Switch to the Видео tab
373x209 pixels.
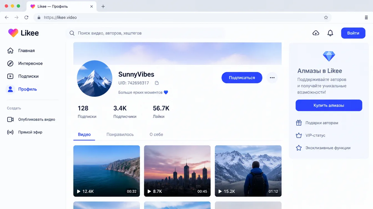click(84, 135)
